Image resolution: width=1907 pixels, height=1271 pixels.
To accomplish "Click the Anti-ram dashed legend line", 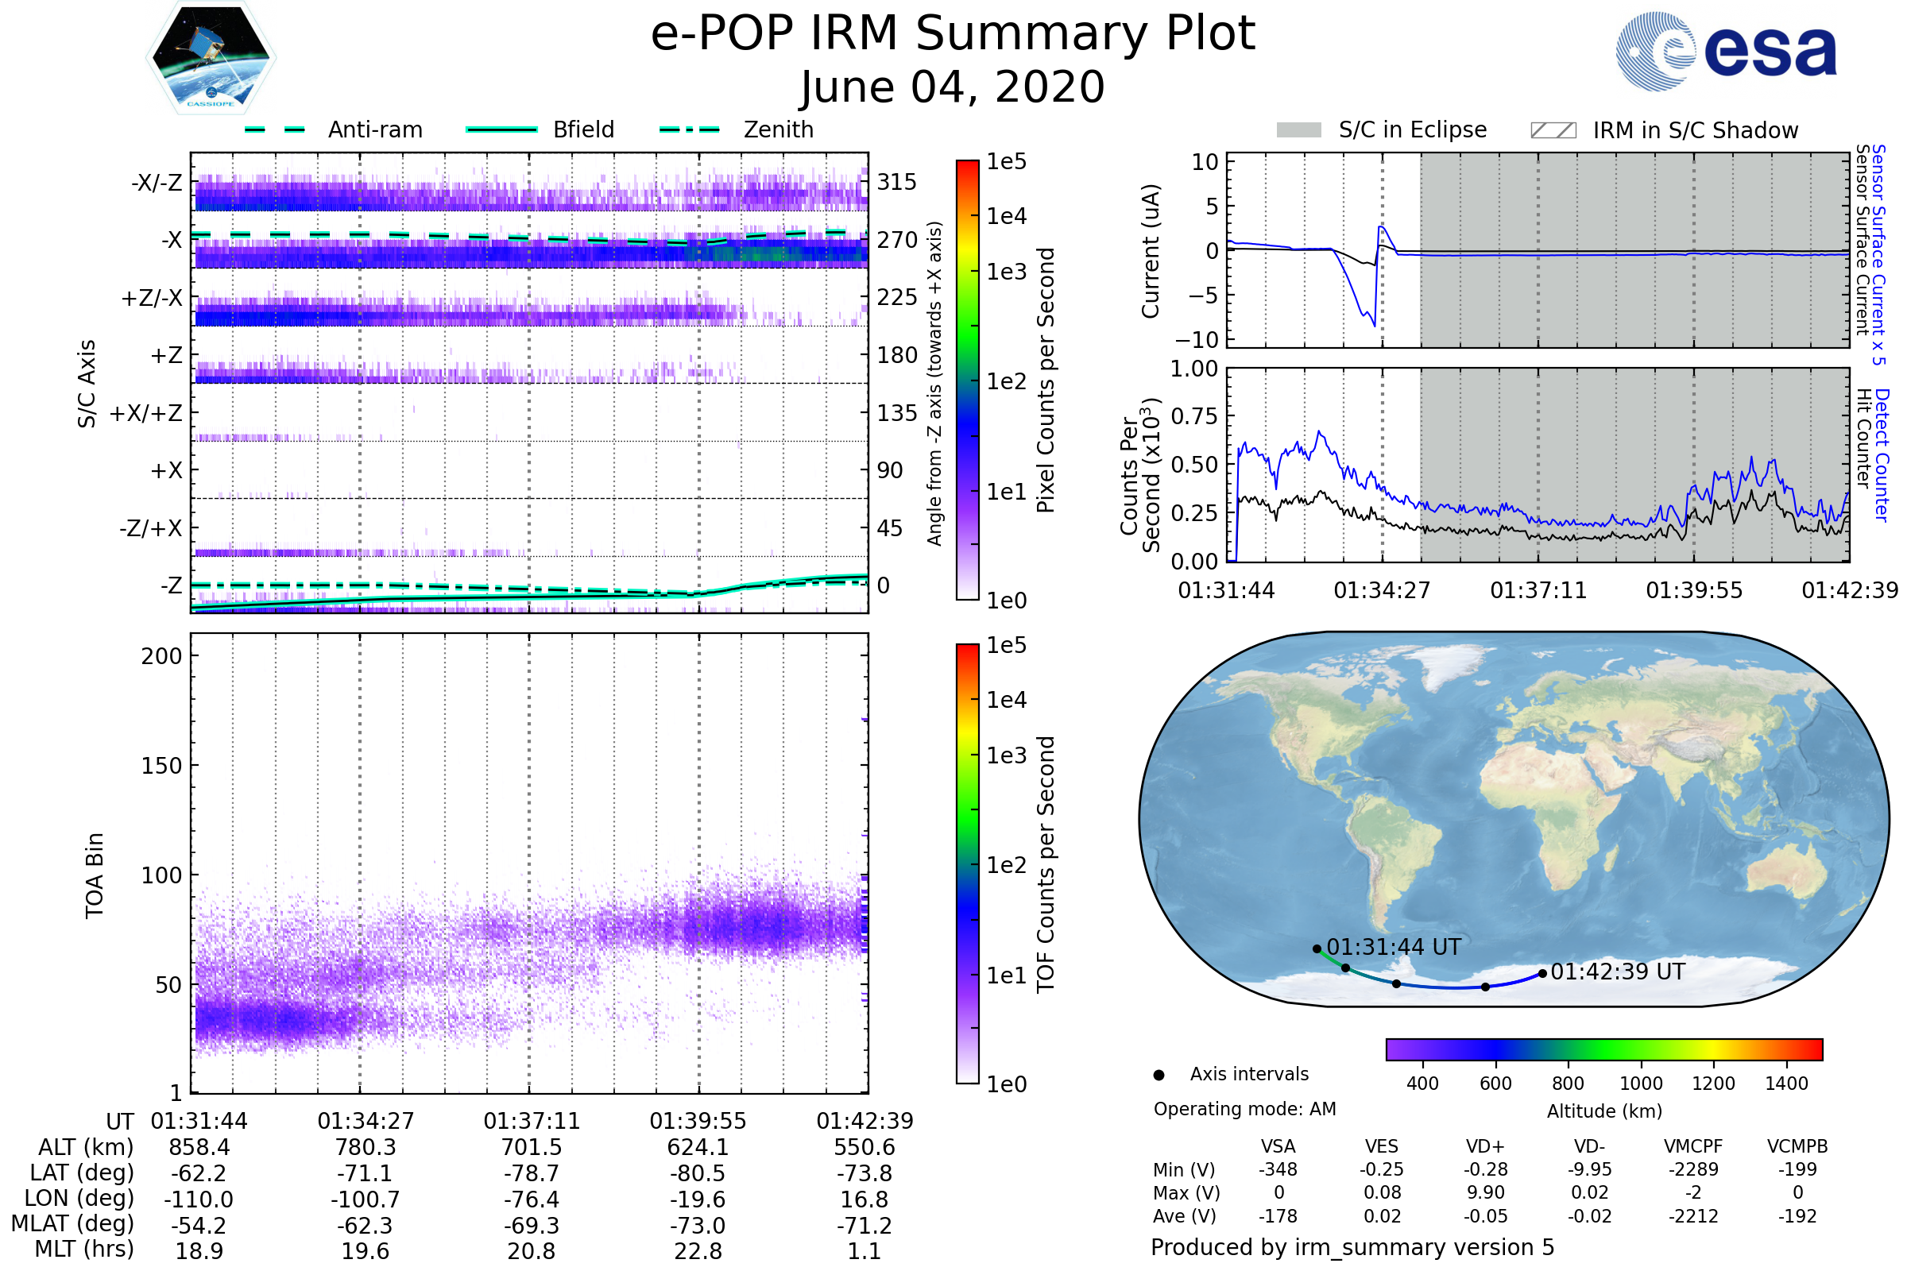I will 275,129.
